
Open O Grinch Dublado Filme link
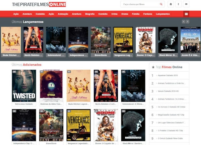coord(171,138)
